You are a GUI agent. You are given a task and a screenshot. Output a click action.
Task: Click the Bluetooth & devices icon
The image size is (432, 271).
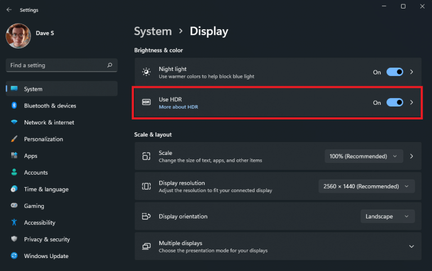14,105
